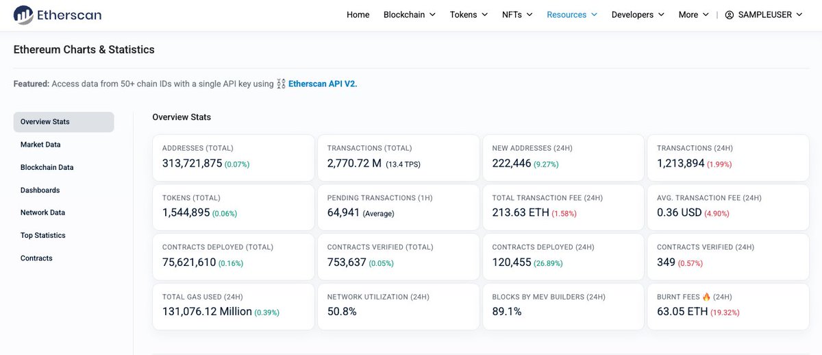Open the Transactions (24H) stat card
The height and width of the screenshot is (355, 822).
728,158
